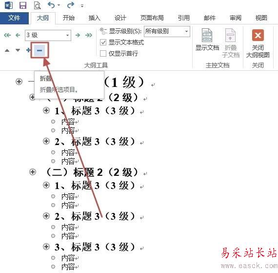Click the plus symbol of the first 1、标题 3 heading
The image size is (278, 273).
[46, 110]
